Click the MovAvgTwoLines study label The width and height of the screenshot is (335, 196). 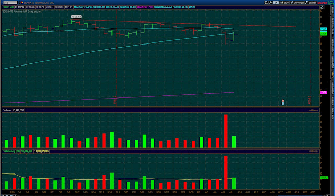coord(96,7)
